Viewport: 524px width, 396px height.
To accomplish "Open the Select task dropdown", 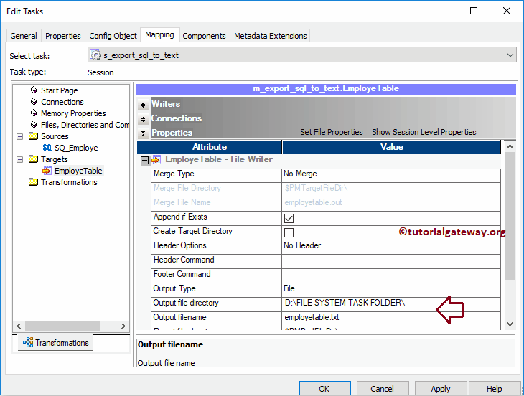I will pyautogui.click(x=510, y=55).
